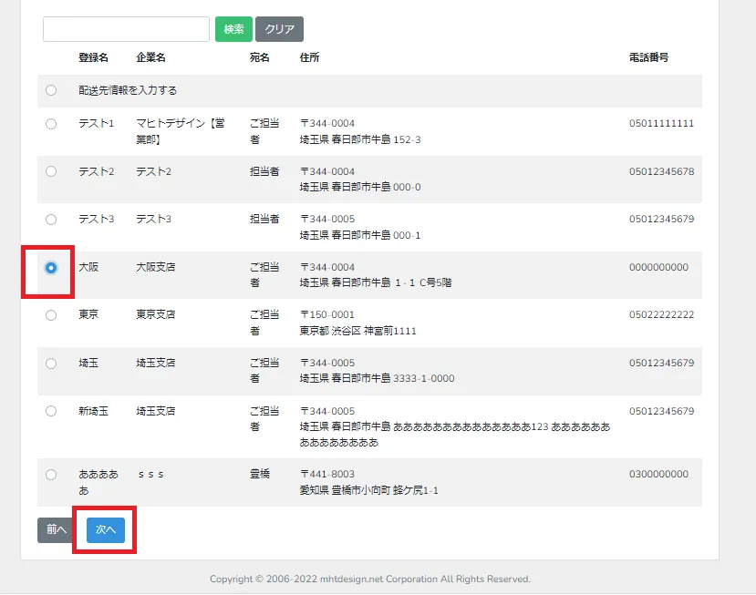This screenshot has width=756, height=595.
Task: Click the green 検索 search button
Action: (x=233, y=29)
